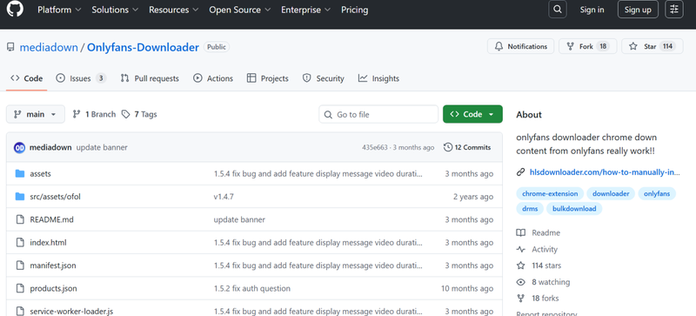The width and height of the screenshot is (696, 316).
Task: Switch to the Code tab
Action: click(27, 78)
